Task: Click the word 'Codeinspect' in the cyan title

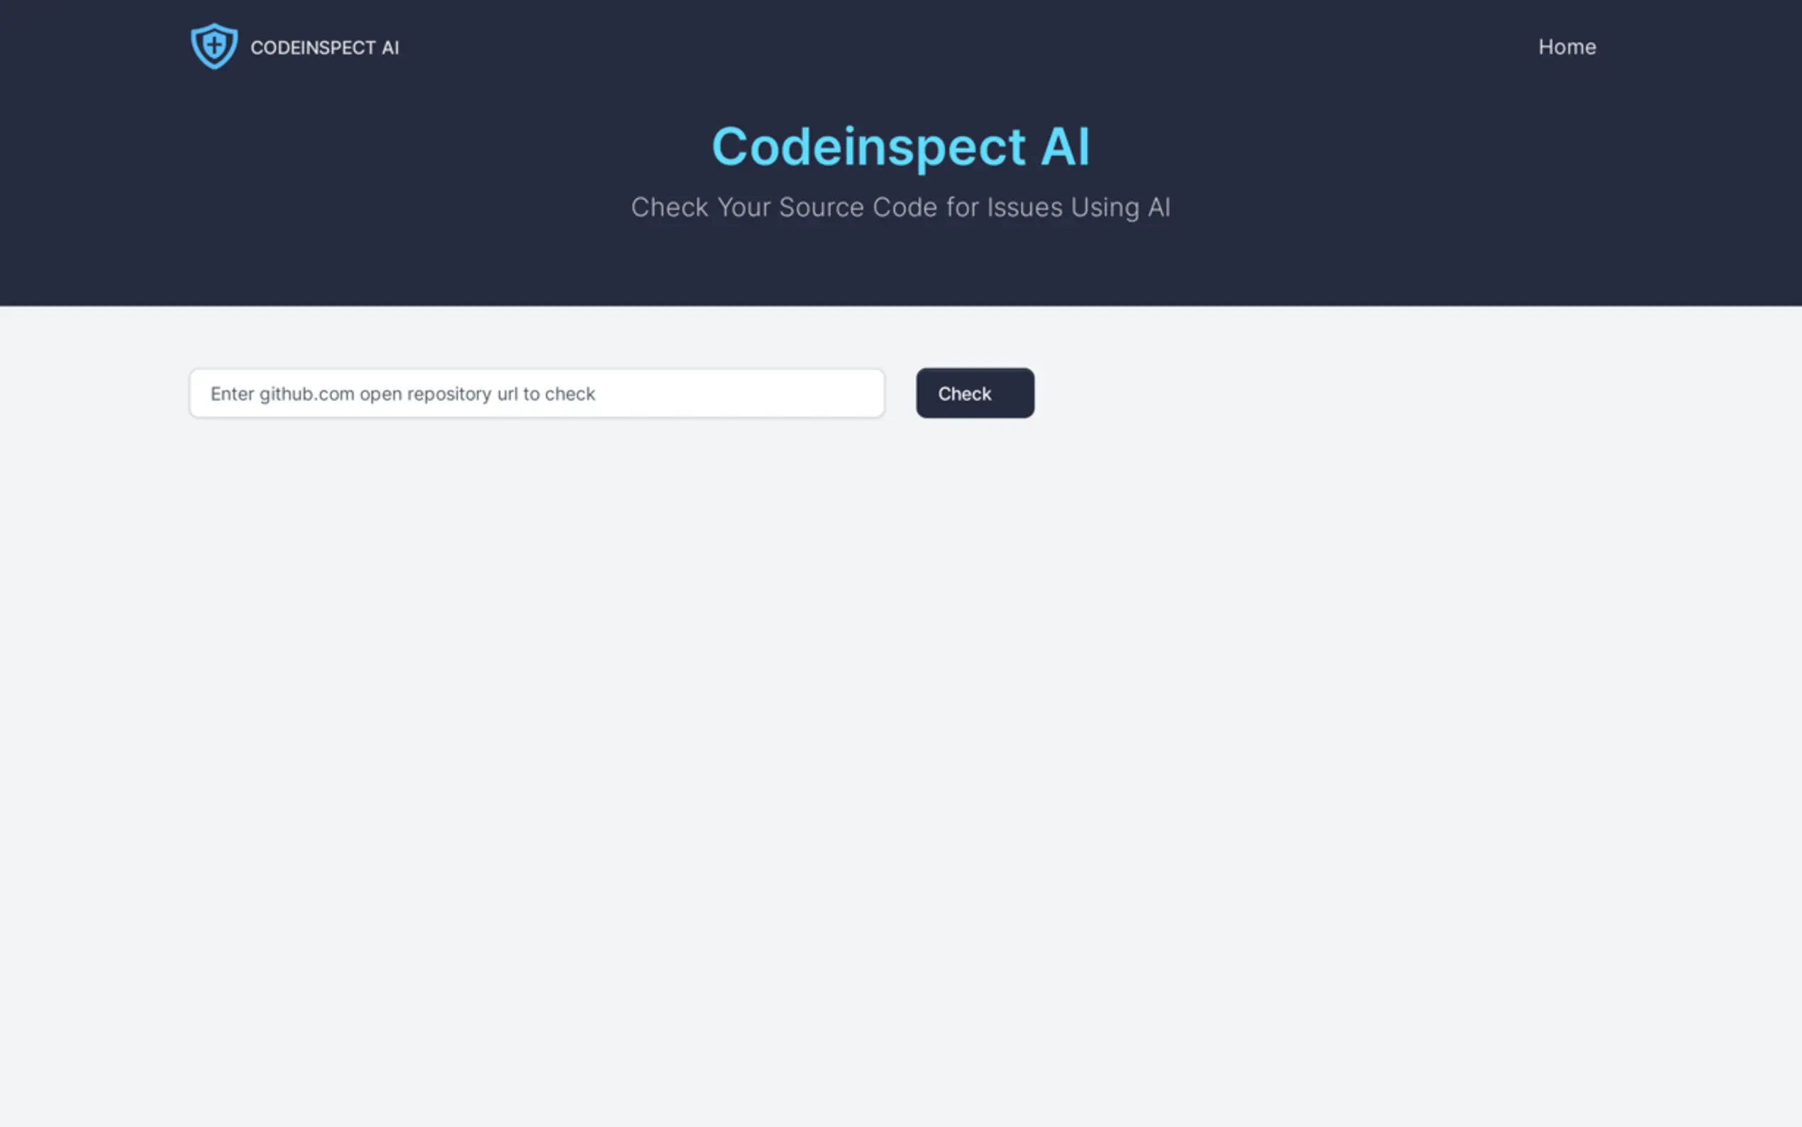Action: (868, 146)
